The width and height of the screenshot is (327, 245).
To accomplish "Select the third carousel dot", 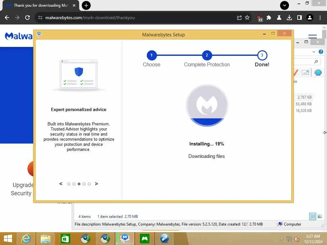I will [x=79, y=184].
